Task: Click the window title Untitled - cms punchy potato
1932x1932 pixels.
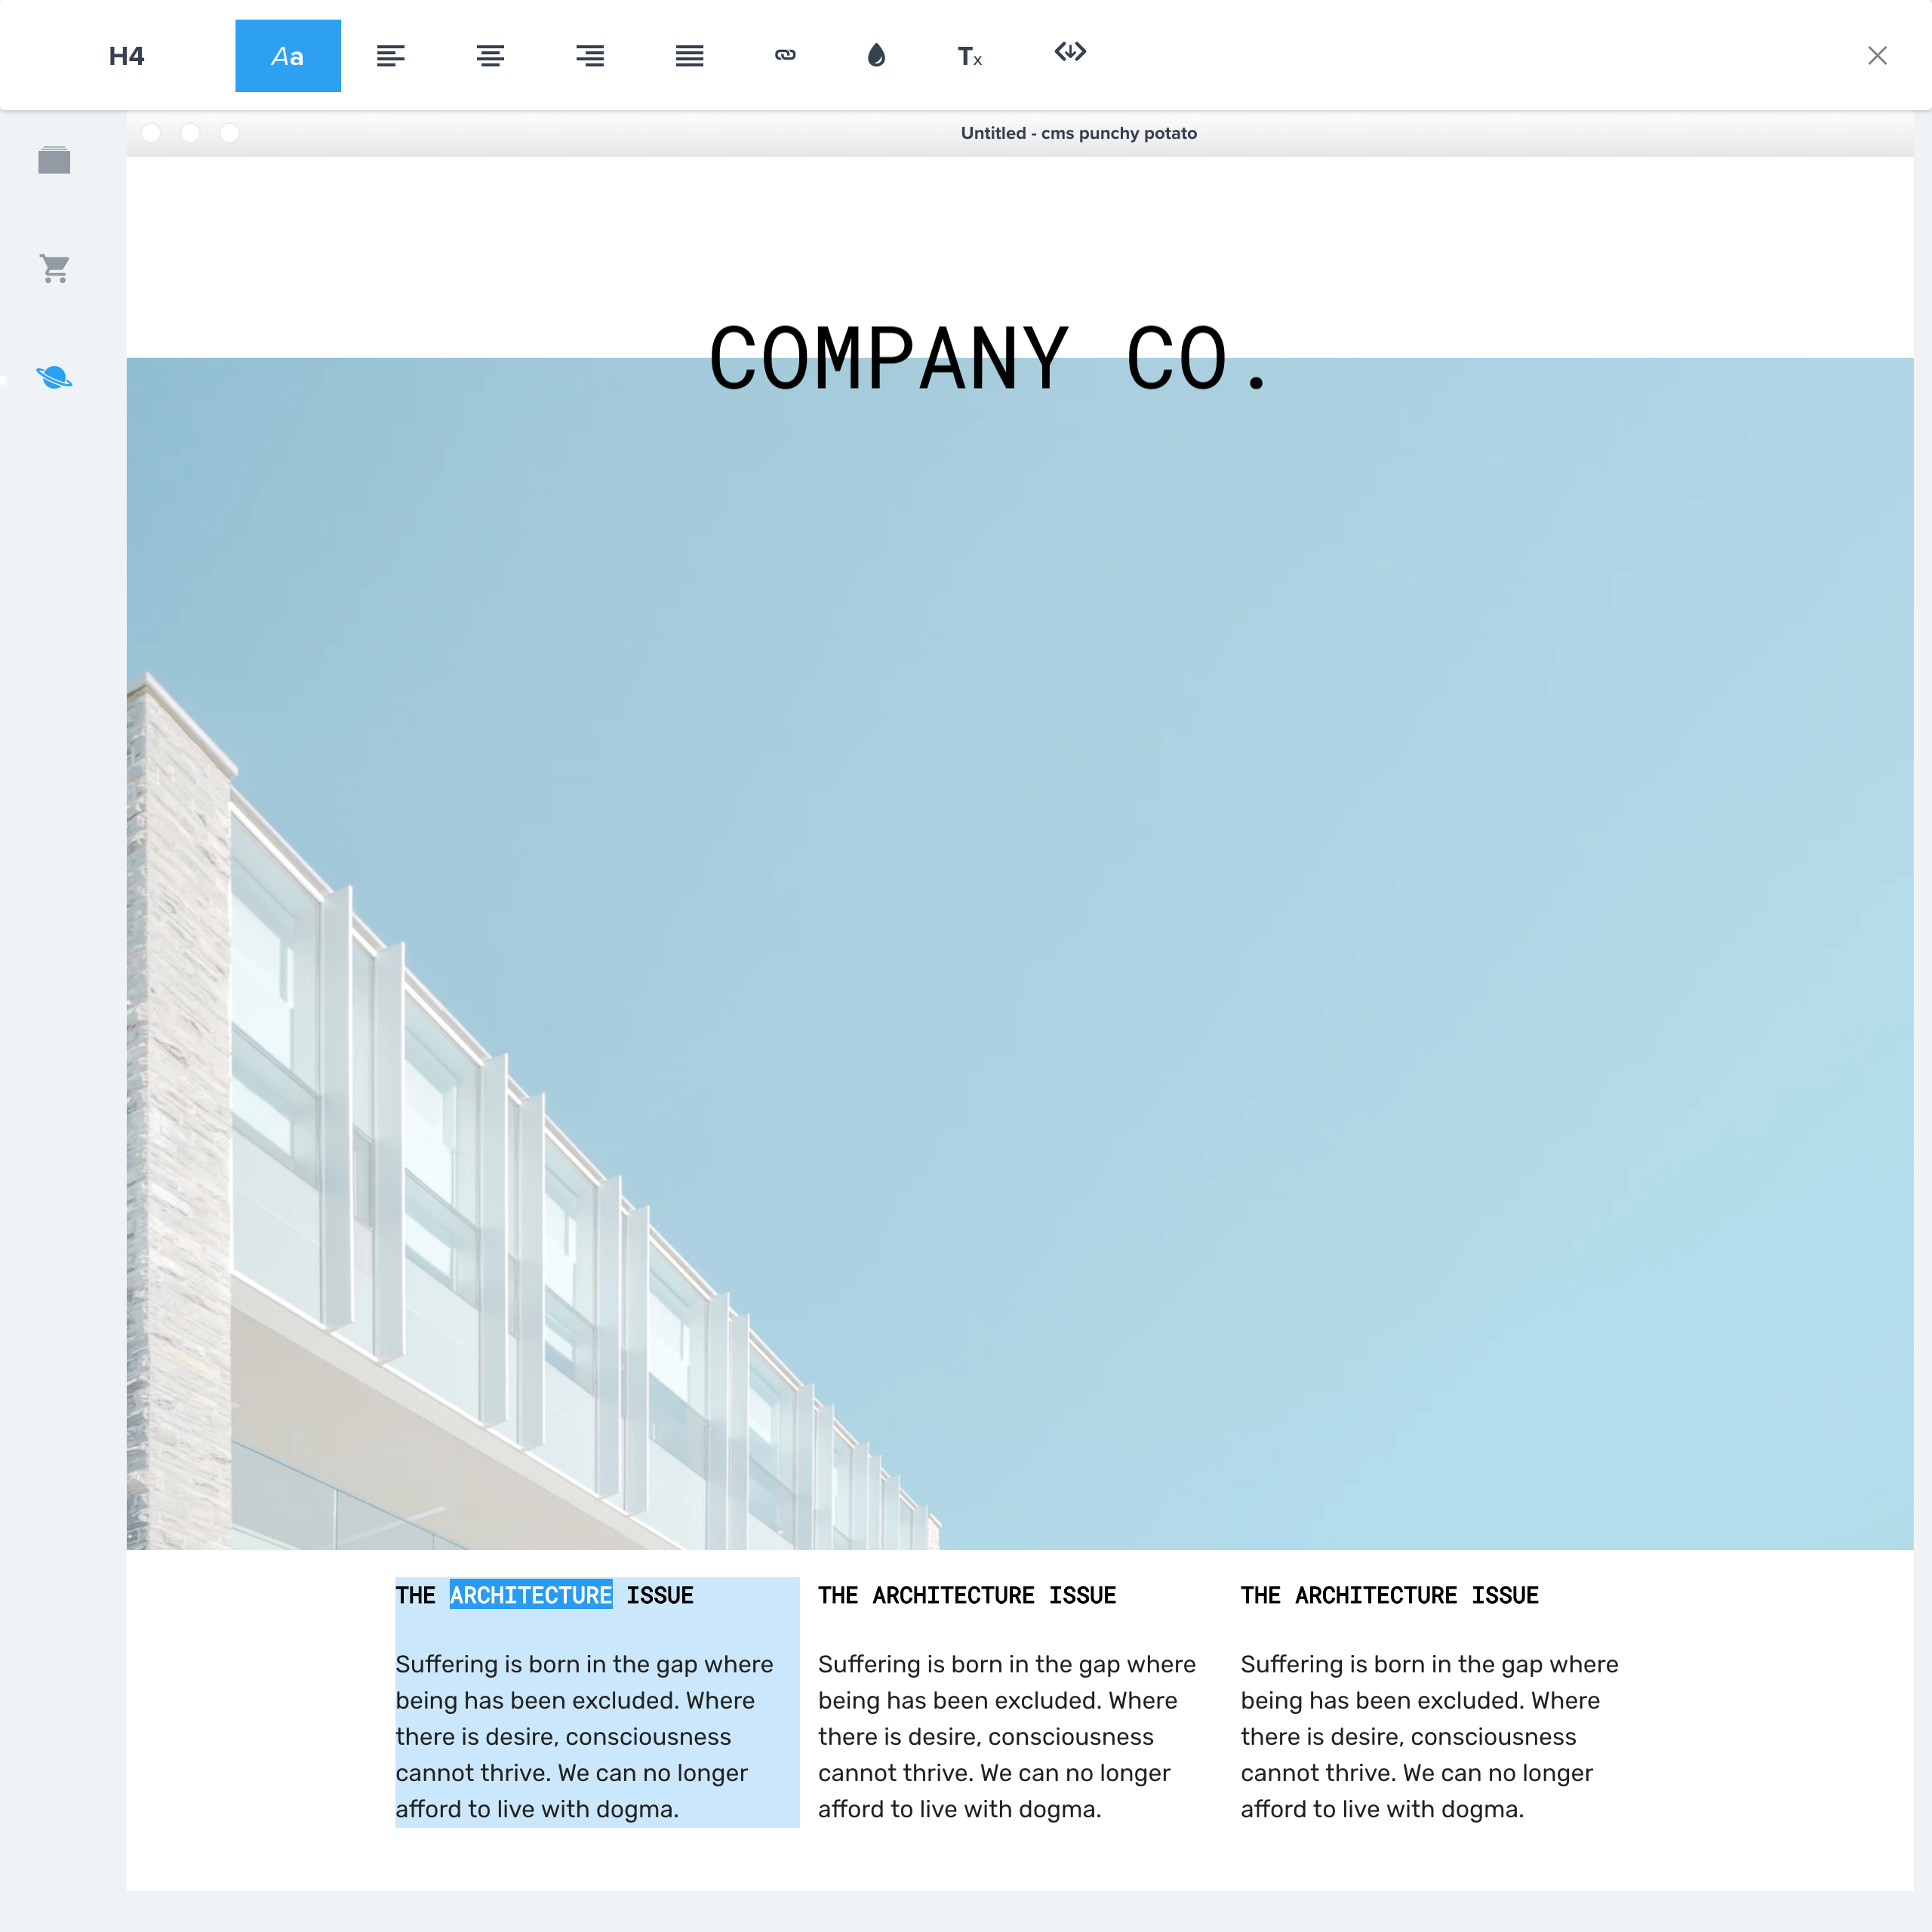Action: (x=1079, y=132)
